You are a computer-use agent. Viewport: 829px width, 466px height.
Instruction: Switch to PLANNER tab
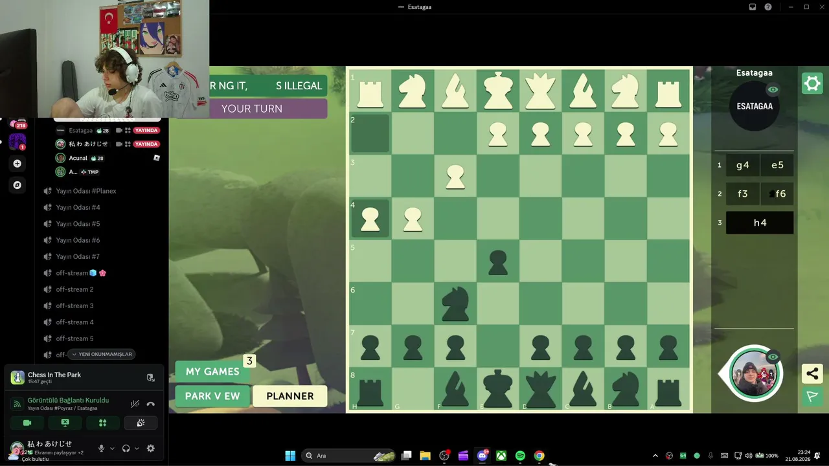(290, 396)
